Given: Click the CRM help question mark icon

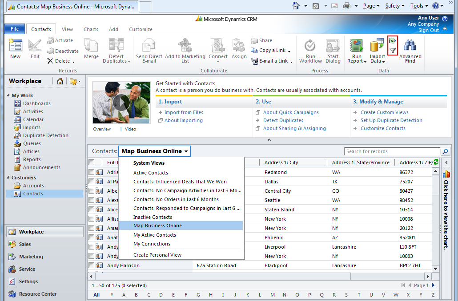Looking at the screenshot, I should coord(445,19).
